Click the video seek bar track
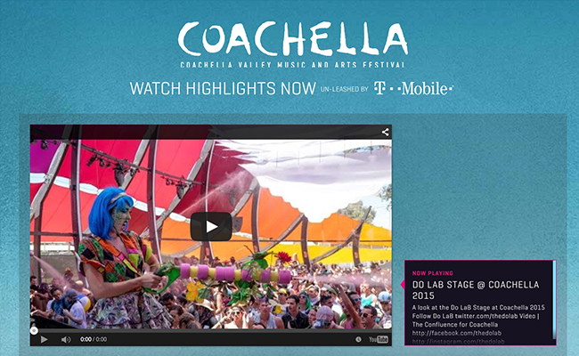The width and height of the screenshot is (579, 356). pos(211,330)
